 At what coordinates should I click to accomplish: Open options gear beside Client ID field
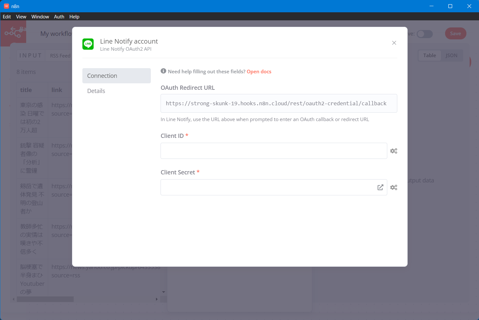point(393,151)
